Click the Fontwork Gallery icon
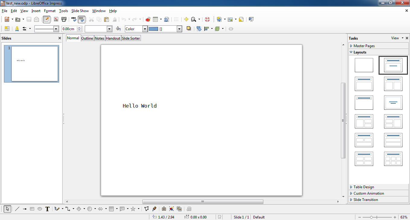This screenshot has height=220, width=410. point(164,209)
